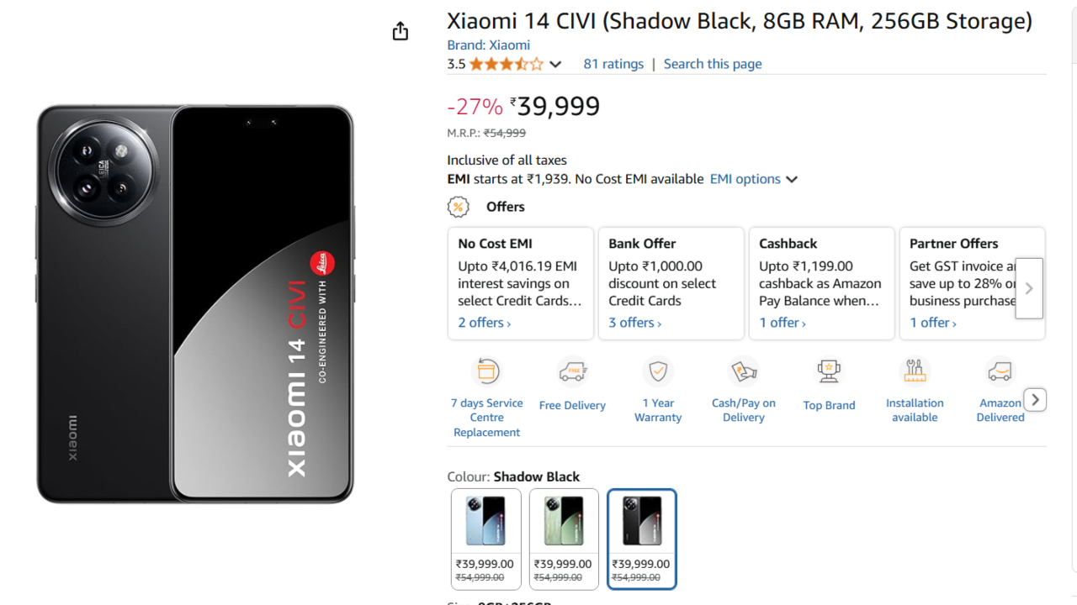
Task: View 3 offers under Bank Offer
Action: pyautogui.click(x=634, y=323)
